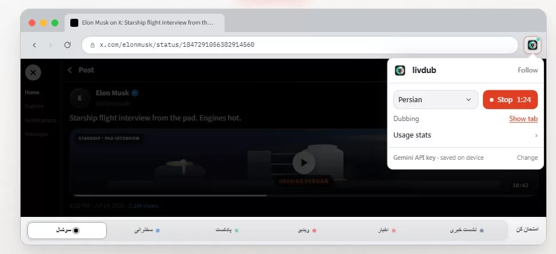This screenshot has height=254, width=556.
Task: Select the اخبار tab
Action: [x=386, y=230]
